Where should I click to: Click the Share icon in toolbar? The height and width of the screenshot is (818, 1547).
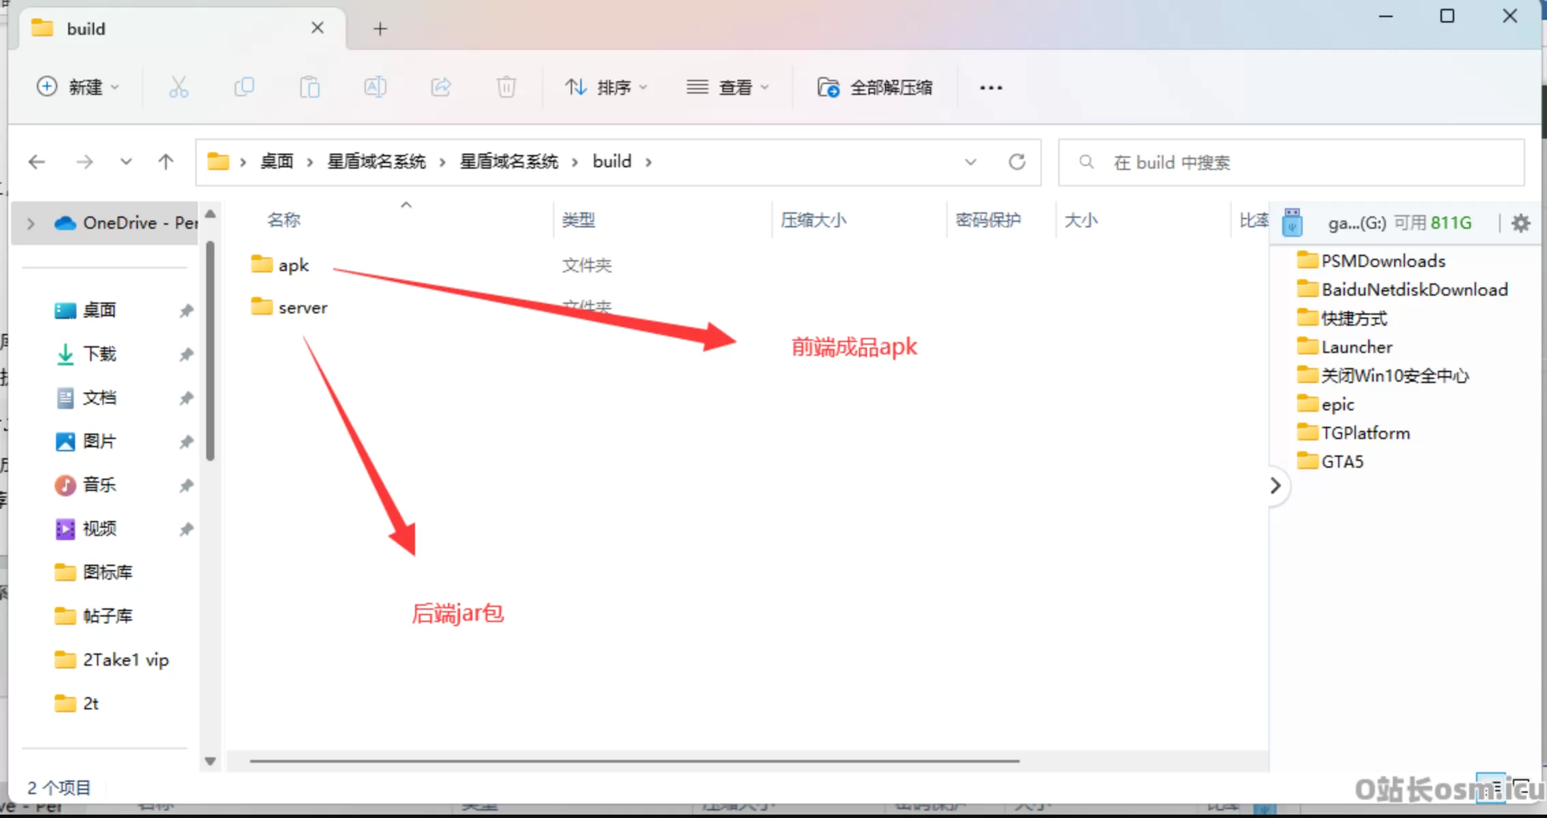point(441,87)
